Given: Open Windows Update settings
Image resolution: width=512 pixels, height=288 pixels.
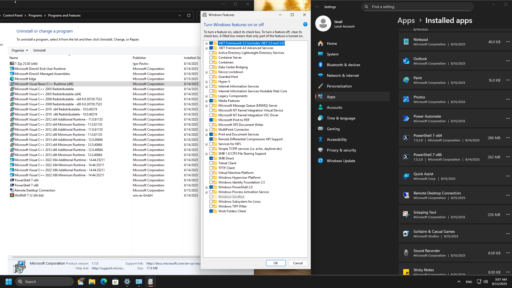Looking at the screenshot, I should [353, 161].
